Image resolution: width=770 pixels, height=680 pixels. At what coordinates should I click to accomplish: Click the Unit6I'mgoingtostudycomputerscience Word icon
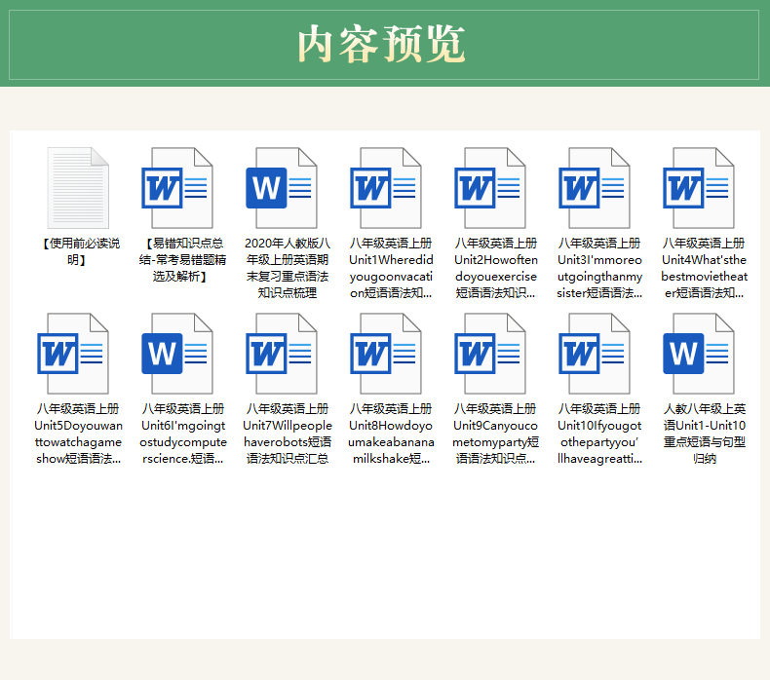(x=177, y=354)
